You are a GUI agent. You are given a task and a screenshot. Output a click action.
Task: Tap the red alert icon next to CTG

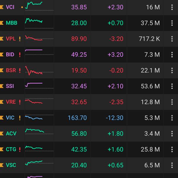pos(20,149)
